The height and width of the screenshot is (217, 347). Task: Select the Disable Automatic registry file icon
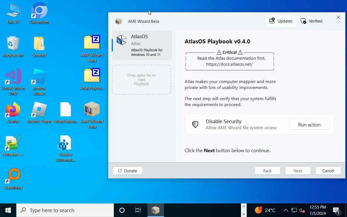pos(65,148)
